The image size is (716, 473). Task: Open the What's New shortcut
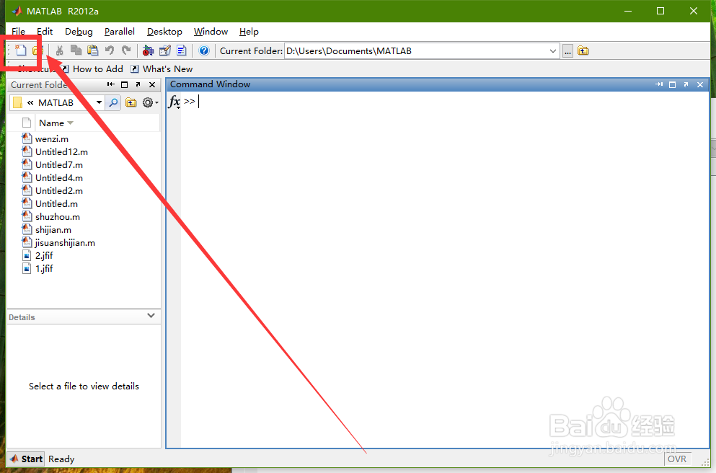162,69
